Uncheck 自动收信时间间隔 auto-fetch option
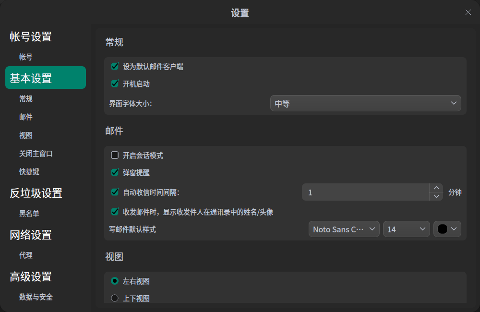 coord(115,192)
